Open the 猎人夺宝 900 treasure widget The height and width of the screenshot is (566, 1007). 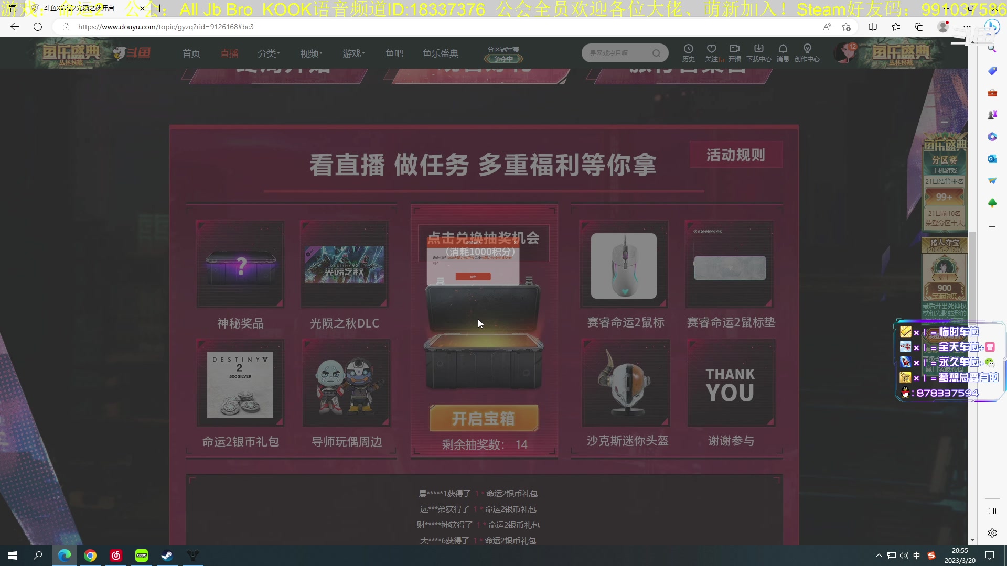pos(944,278)
